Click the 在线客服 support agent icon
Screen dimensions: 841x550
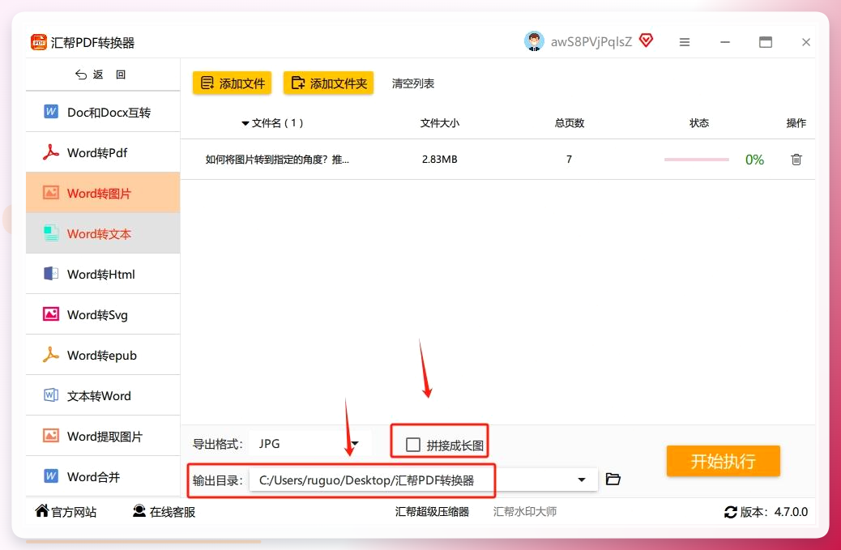pos(139,511)
